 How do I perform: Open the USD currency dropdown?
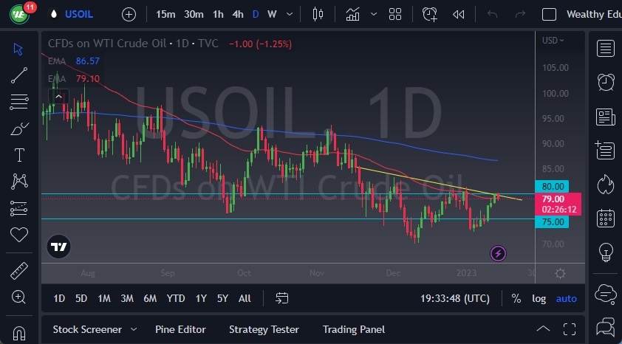coord(553,41)
